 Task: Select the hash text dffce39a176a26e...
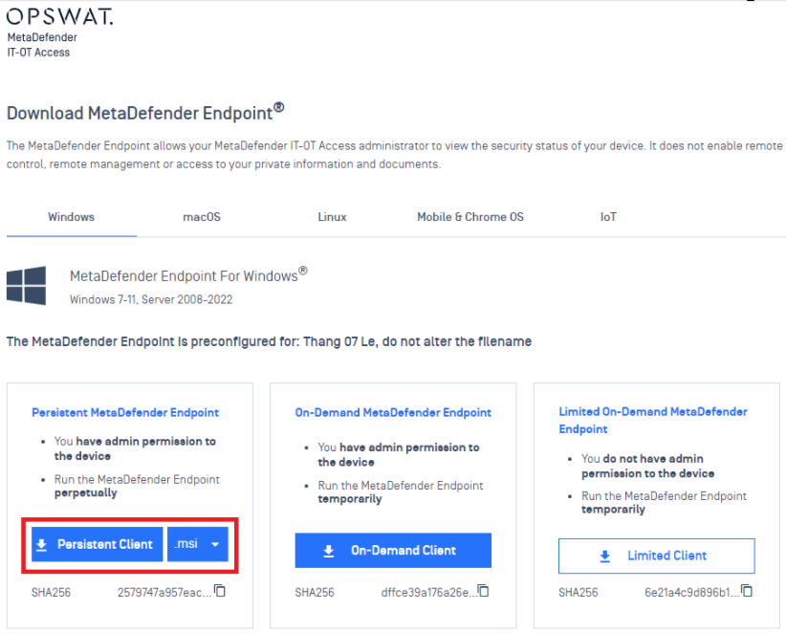428,593
